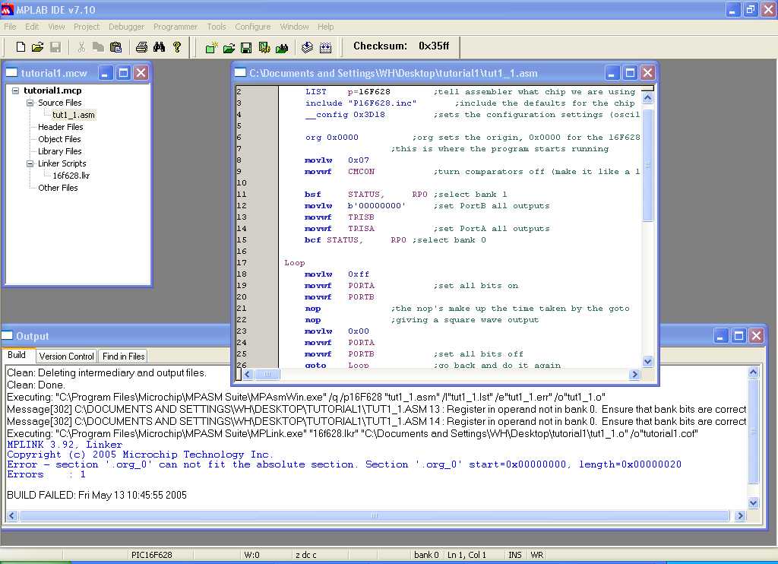
Task: Click Output window vertical scroll up arrow
Action: click(x=753, y=372)
